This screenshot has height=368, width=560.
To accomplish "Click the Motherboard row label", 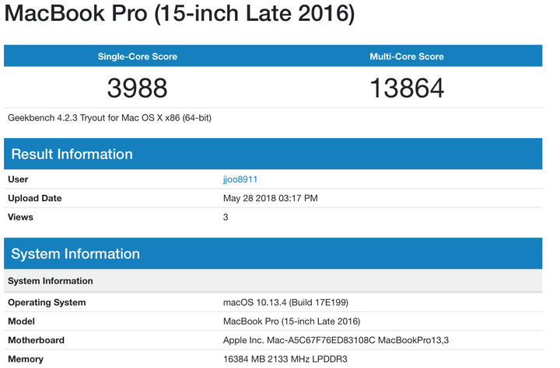I will coord(36,340).
